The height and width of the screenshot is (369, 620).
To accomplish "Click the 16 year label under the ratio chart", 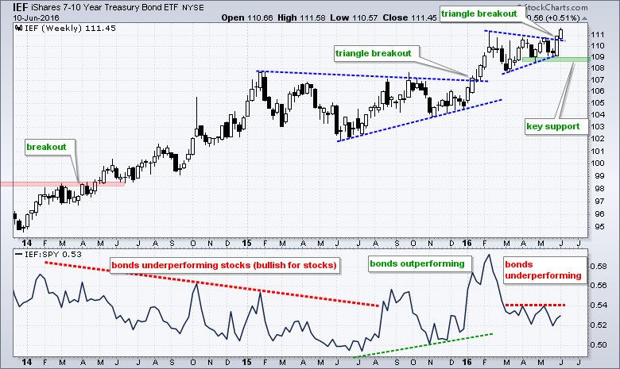I will [x=467, y=363].
